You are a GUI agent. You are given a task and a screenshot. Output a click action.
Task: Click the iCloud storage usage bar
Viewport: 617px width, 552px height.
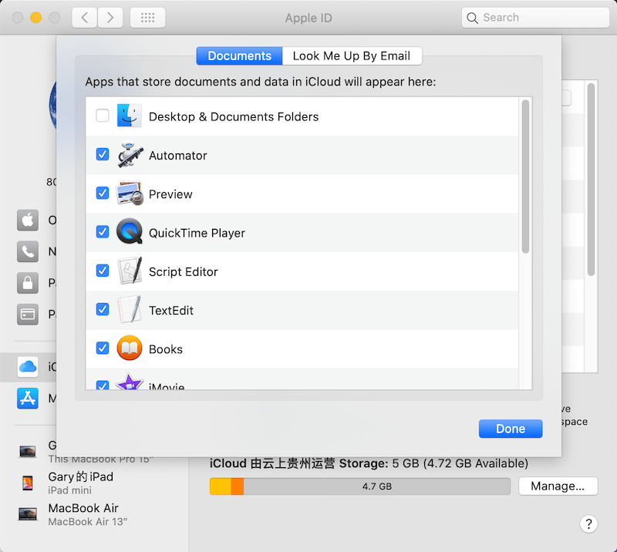coord(359,486)
